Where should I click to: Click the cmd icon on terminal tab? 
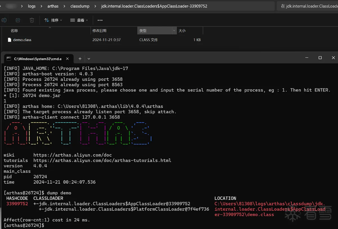point(9,59)
